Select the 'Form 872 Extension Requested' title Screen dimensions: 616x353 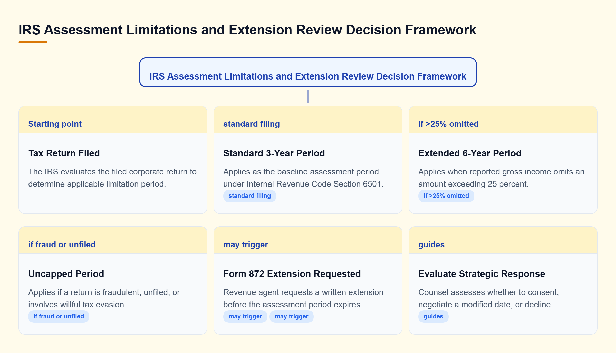[x=292, y=274]
